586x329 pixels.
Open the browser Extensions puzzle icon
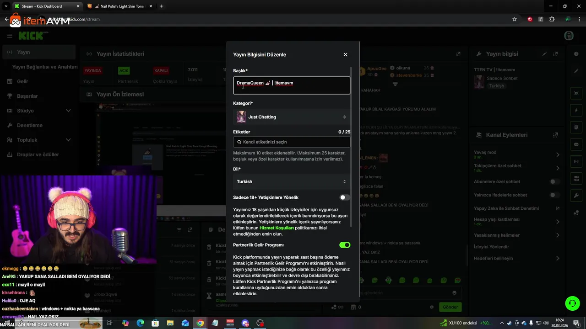[552, 19]
